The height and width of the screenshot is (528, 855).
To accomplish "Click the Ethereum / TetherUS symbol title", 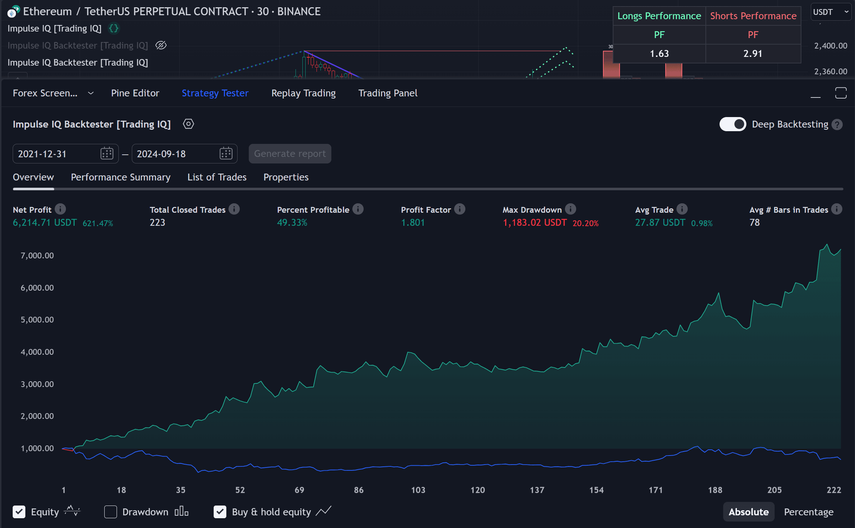I will (172, 12).
